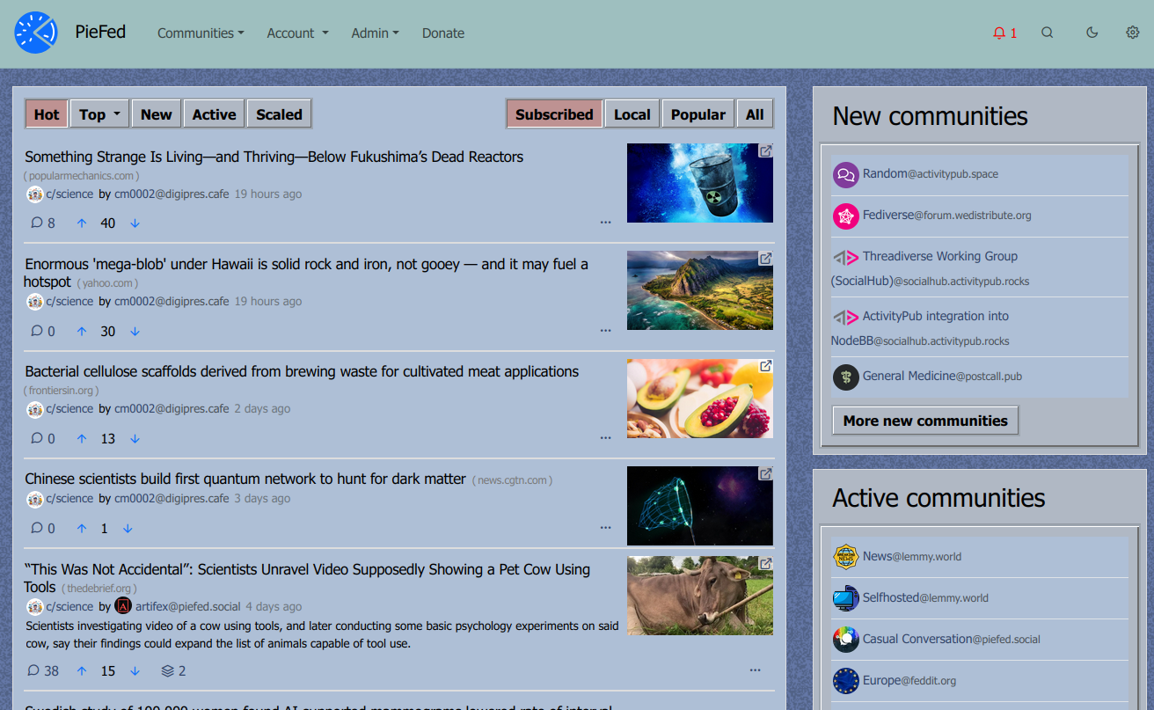Switch the feed filter to Local

point(632,114)
